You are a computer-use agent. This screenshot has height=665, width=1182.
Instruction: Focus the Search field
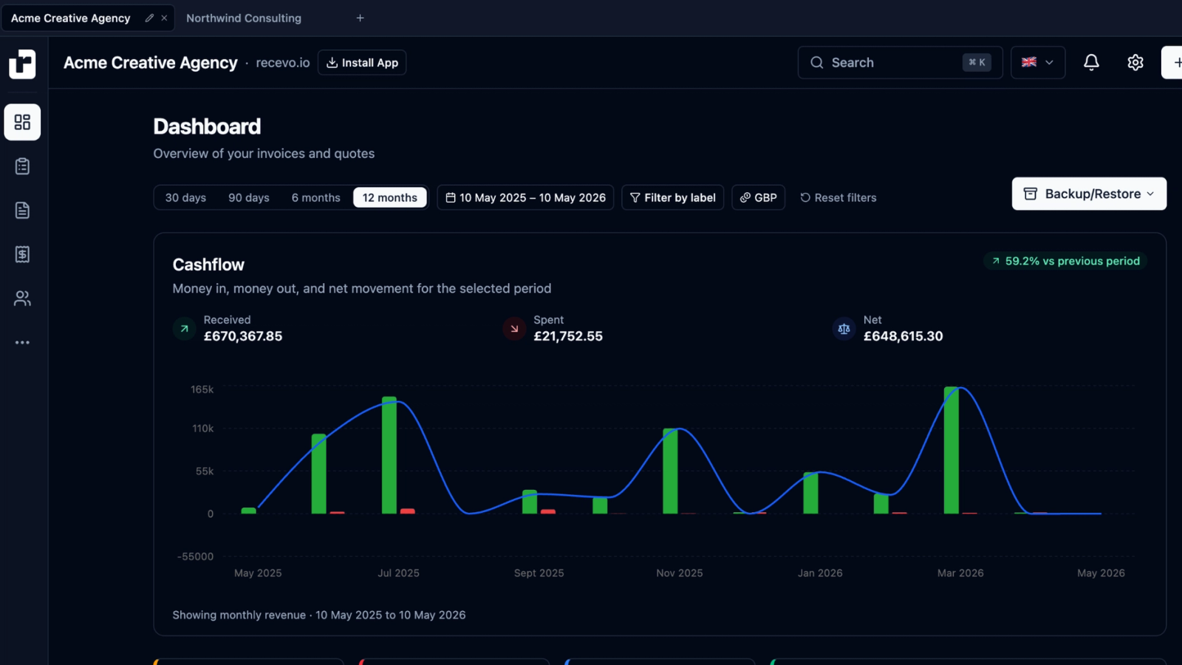(x=900, y=63)
